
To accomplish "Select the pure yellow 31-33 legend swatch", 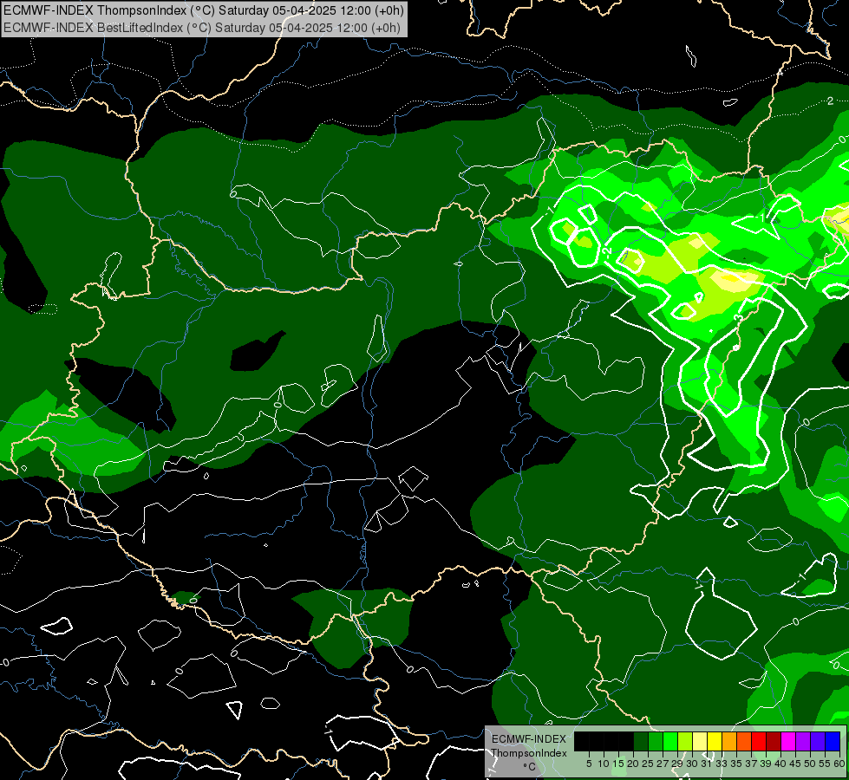I will pyautogui.click(x=715, y=741).
